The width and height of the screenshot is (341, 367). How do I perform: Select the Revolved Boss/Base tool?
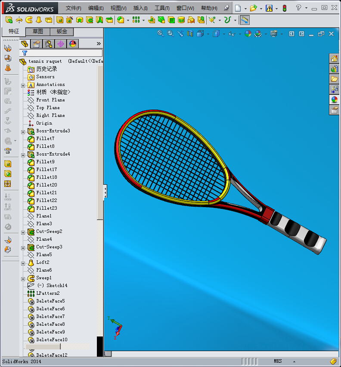pyautogui.click(x=19, y=20)
